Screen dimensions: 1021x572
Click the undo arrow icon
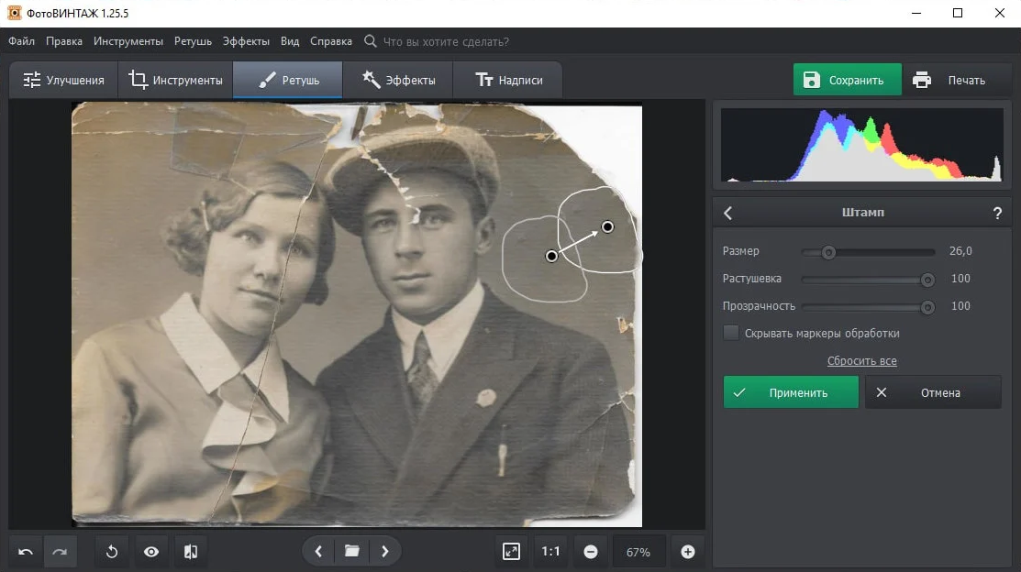(x=27, y=552)
